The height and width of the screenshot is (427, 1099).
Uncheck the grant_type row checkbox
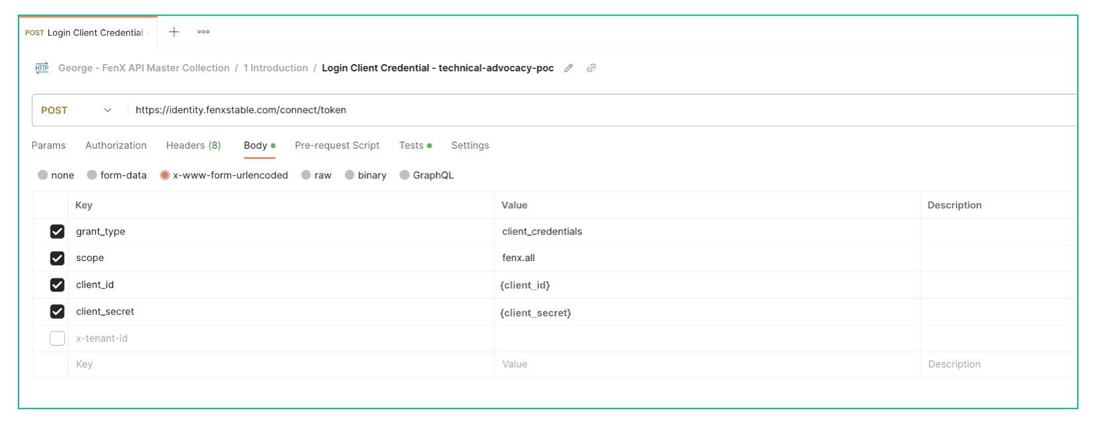[58, 231]
